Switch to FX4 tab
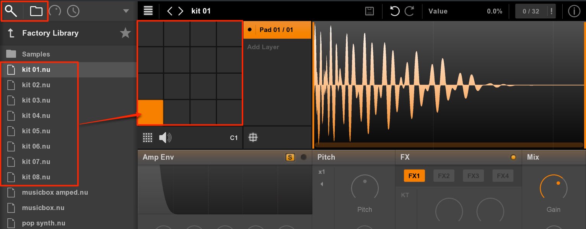Viewport: 586px width, 229px height. click(x=503, y=176)
